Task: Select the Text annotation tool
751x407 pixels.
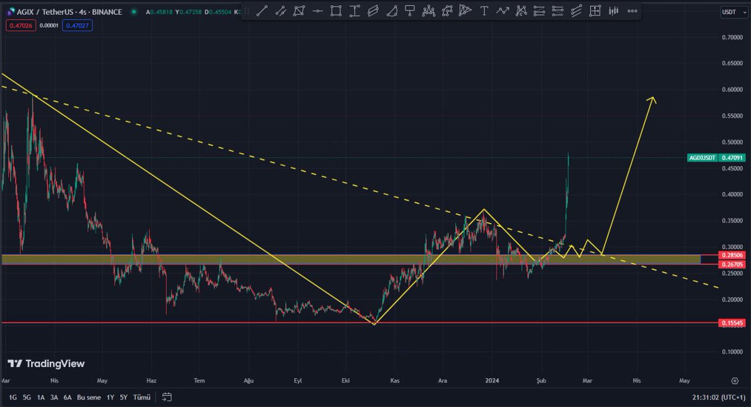Action: [484, 11]
